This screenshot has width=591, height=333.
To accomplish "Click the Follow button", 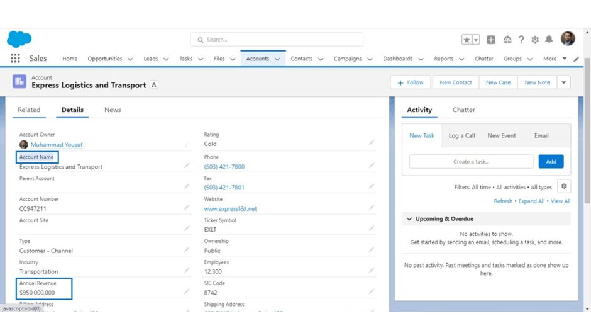I will tap(411, 82).
